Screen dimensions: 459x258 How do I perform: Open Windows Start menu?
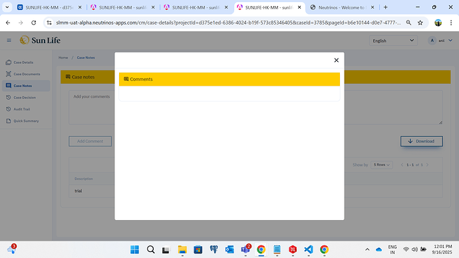(x=134, y=249)
